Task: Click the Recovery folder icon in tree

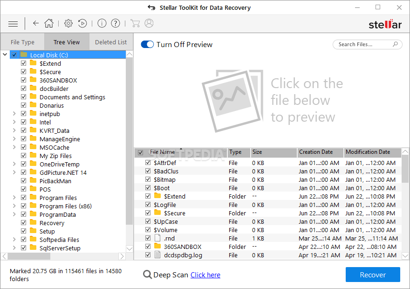Action: (33, 222)
